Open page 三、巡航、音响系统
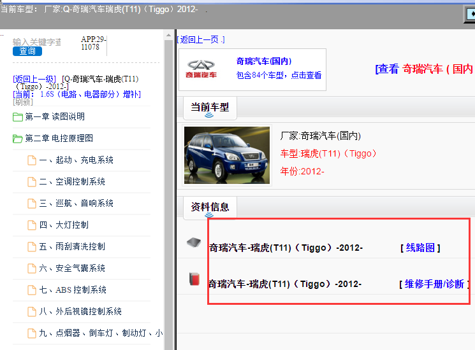 pos(76,203)
